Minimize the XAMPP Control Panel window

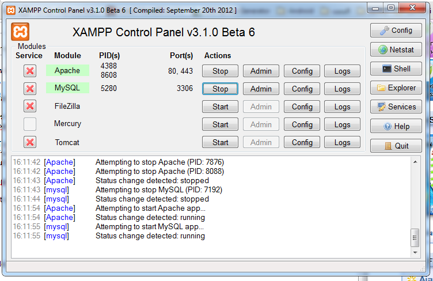click(375, 8)
